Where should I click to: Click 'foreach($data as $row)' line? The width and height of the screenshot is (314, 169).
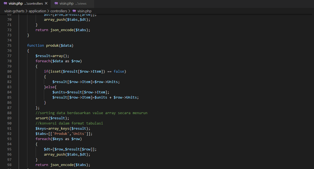[x=59, y=61]
